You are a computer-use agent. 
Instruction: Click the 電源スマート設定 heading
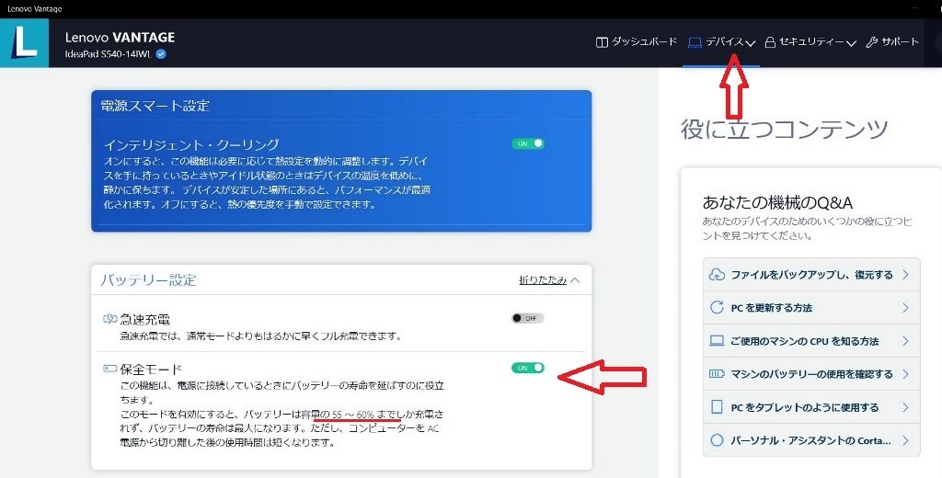(155, 106)
